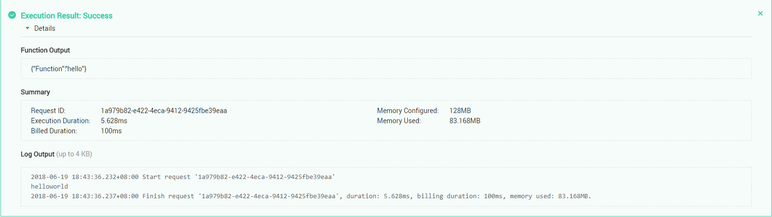The width and height of the screenshot is (772, 217).
Task: Click the green success checkmark icon
Action: (x=12, y=15)
